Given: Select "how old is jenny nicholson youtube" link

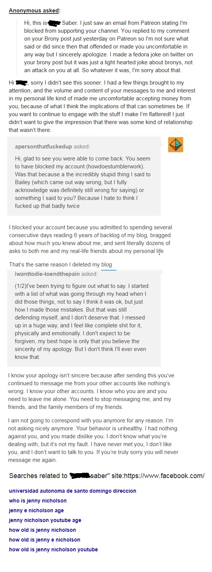Looking at the screenshot, I should pos(53,549).
